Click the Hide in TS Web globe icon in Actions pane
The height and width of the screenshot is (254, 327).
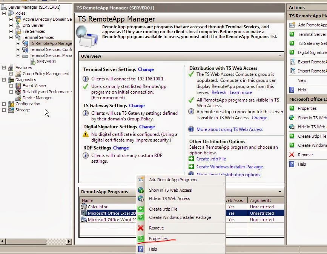coord(292,127)
